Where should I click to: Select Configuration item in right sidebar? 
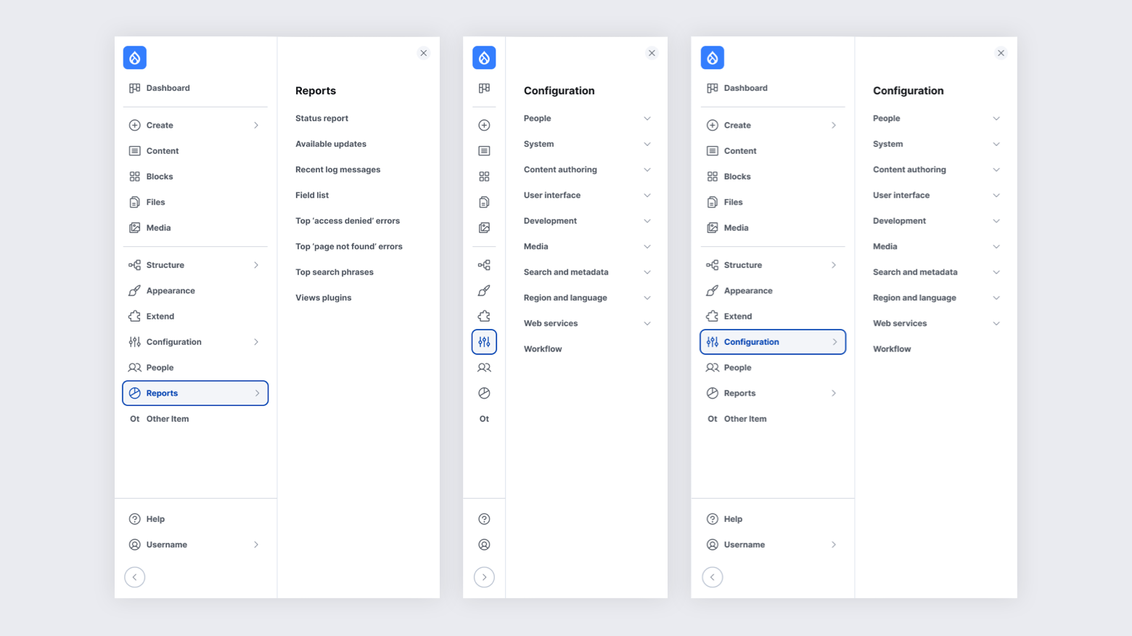(773, 342)
